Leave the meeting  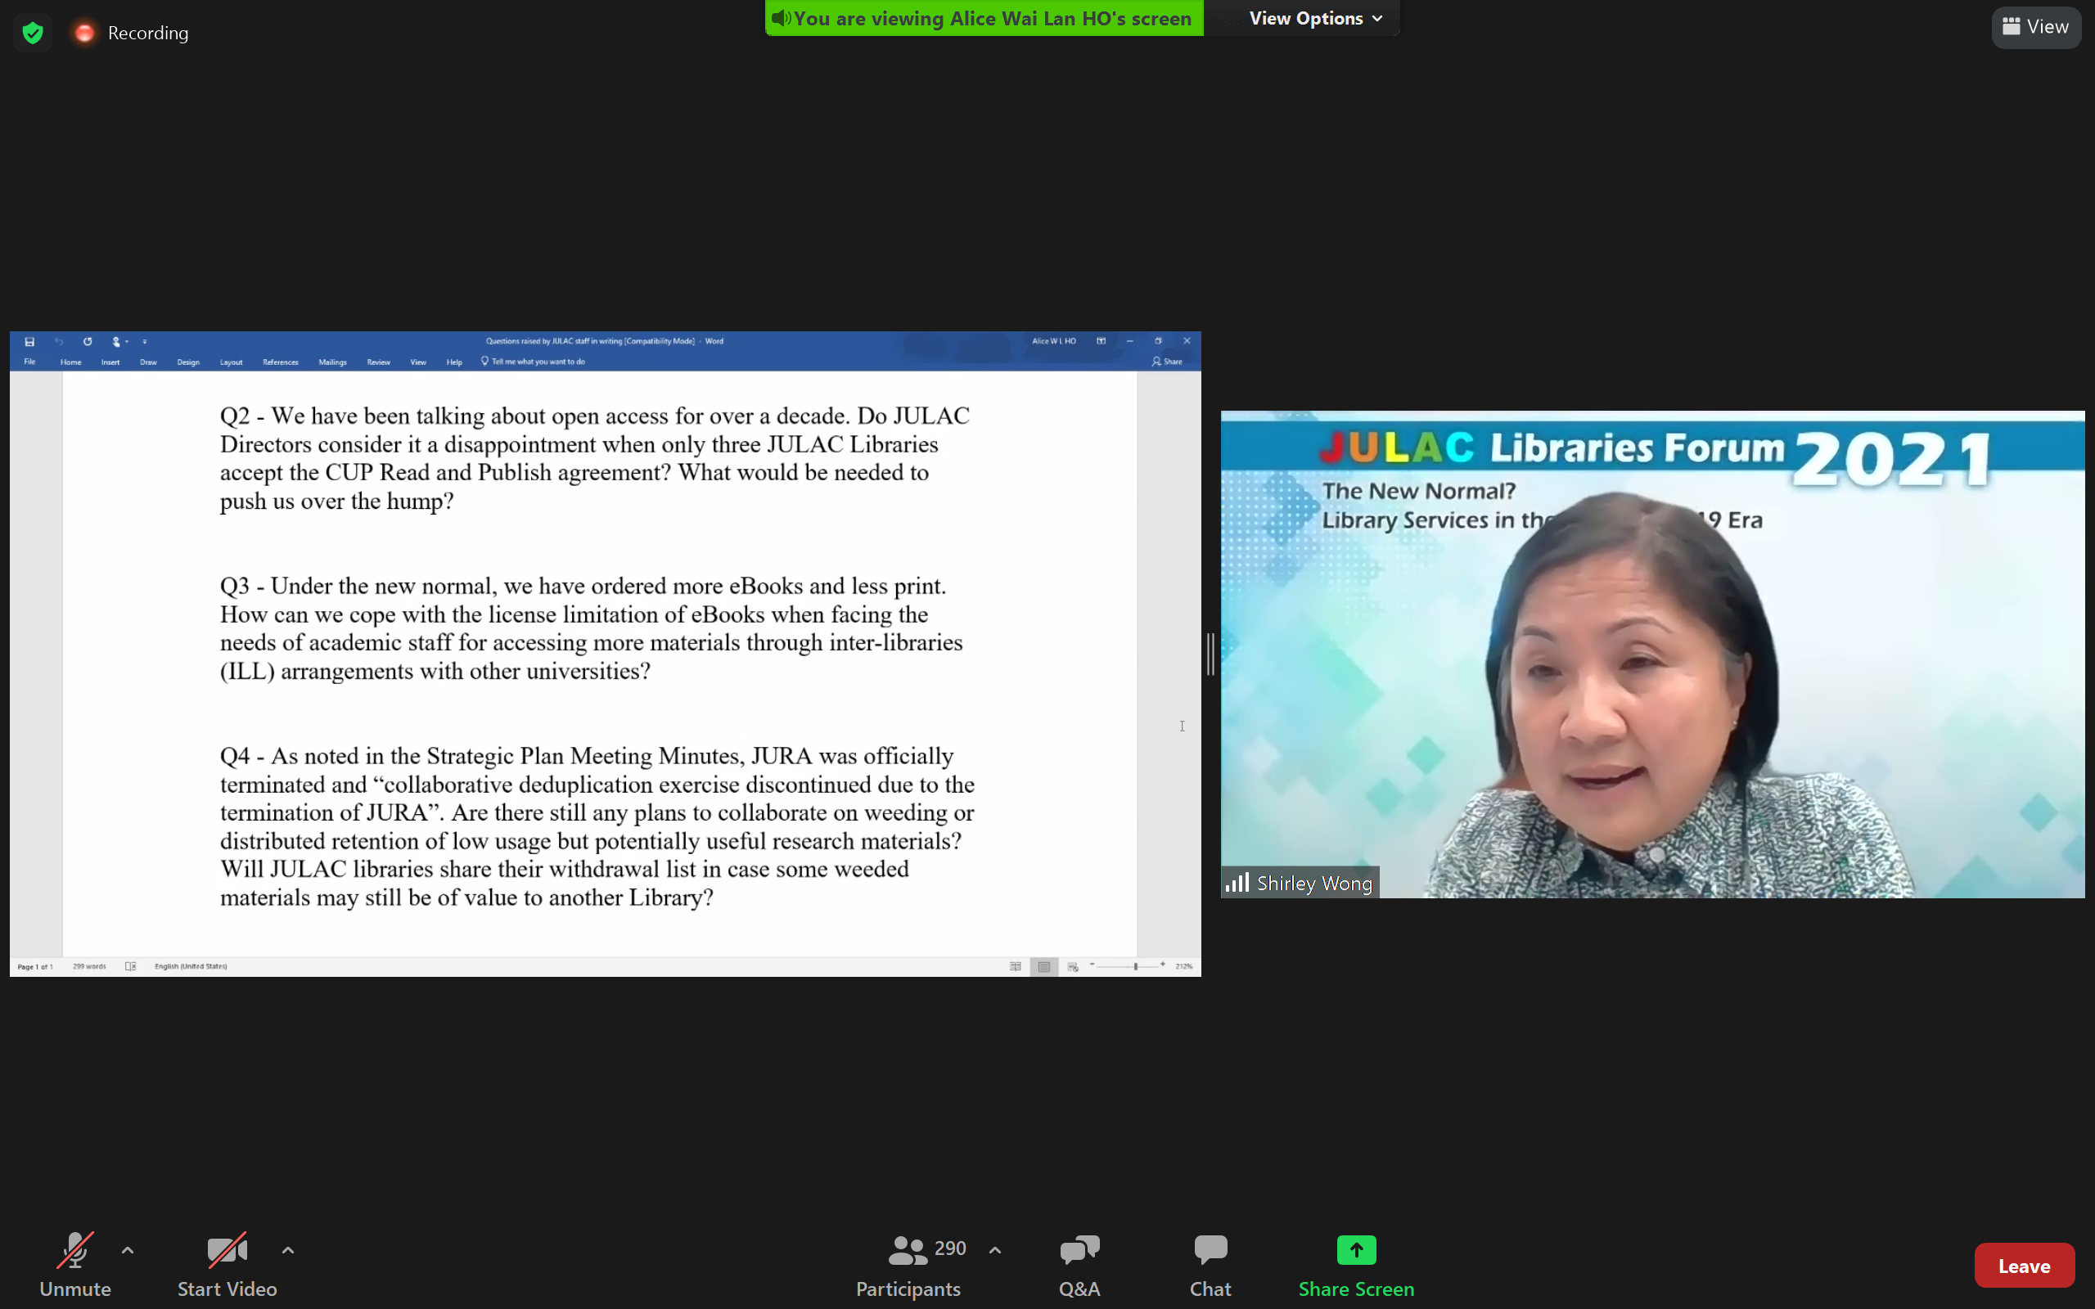click(x=2023, y=1266)
